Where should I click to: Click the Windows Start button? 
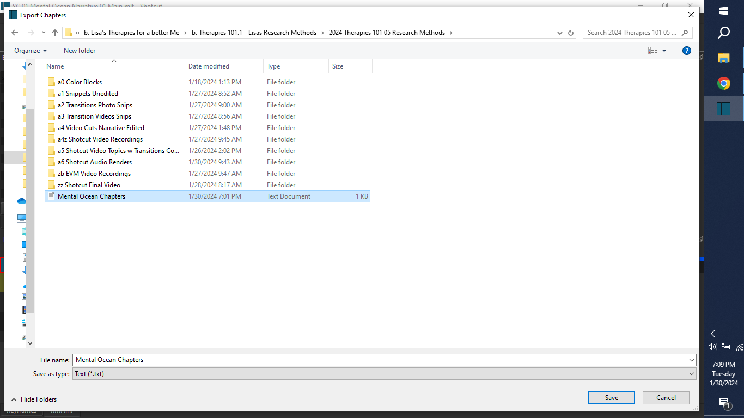tap(724, 11)
